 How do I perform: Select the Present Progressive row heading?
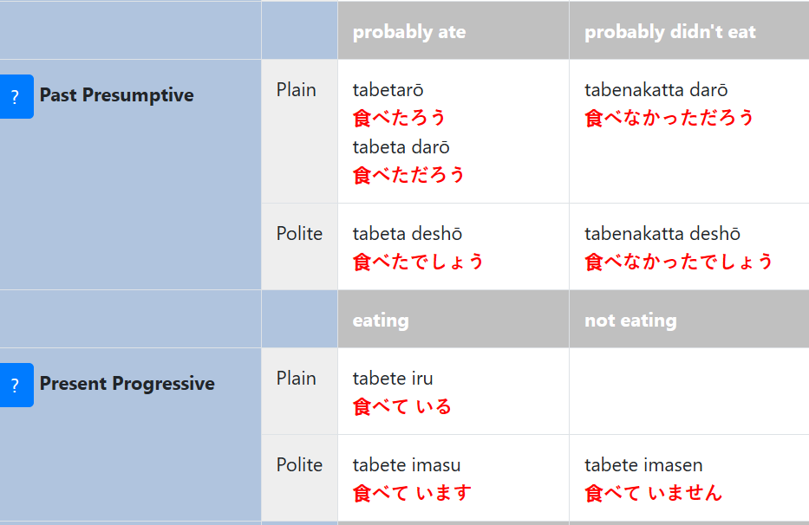pyautogui.click(x=127, y=384)
